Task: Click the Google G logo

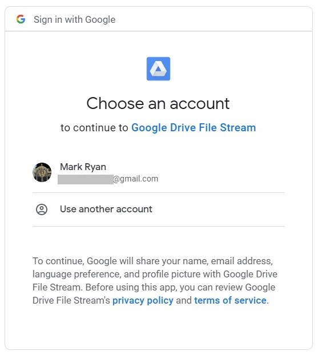Action: point(21,19)
